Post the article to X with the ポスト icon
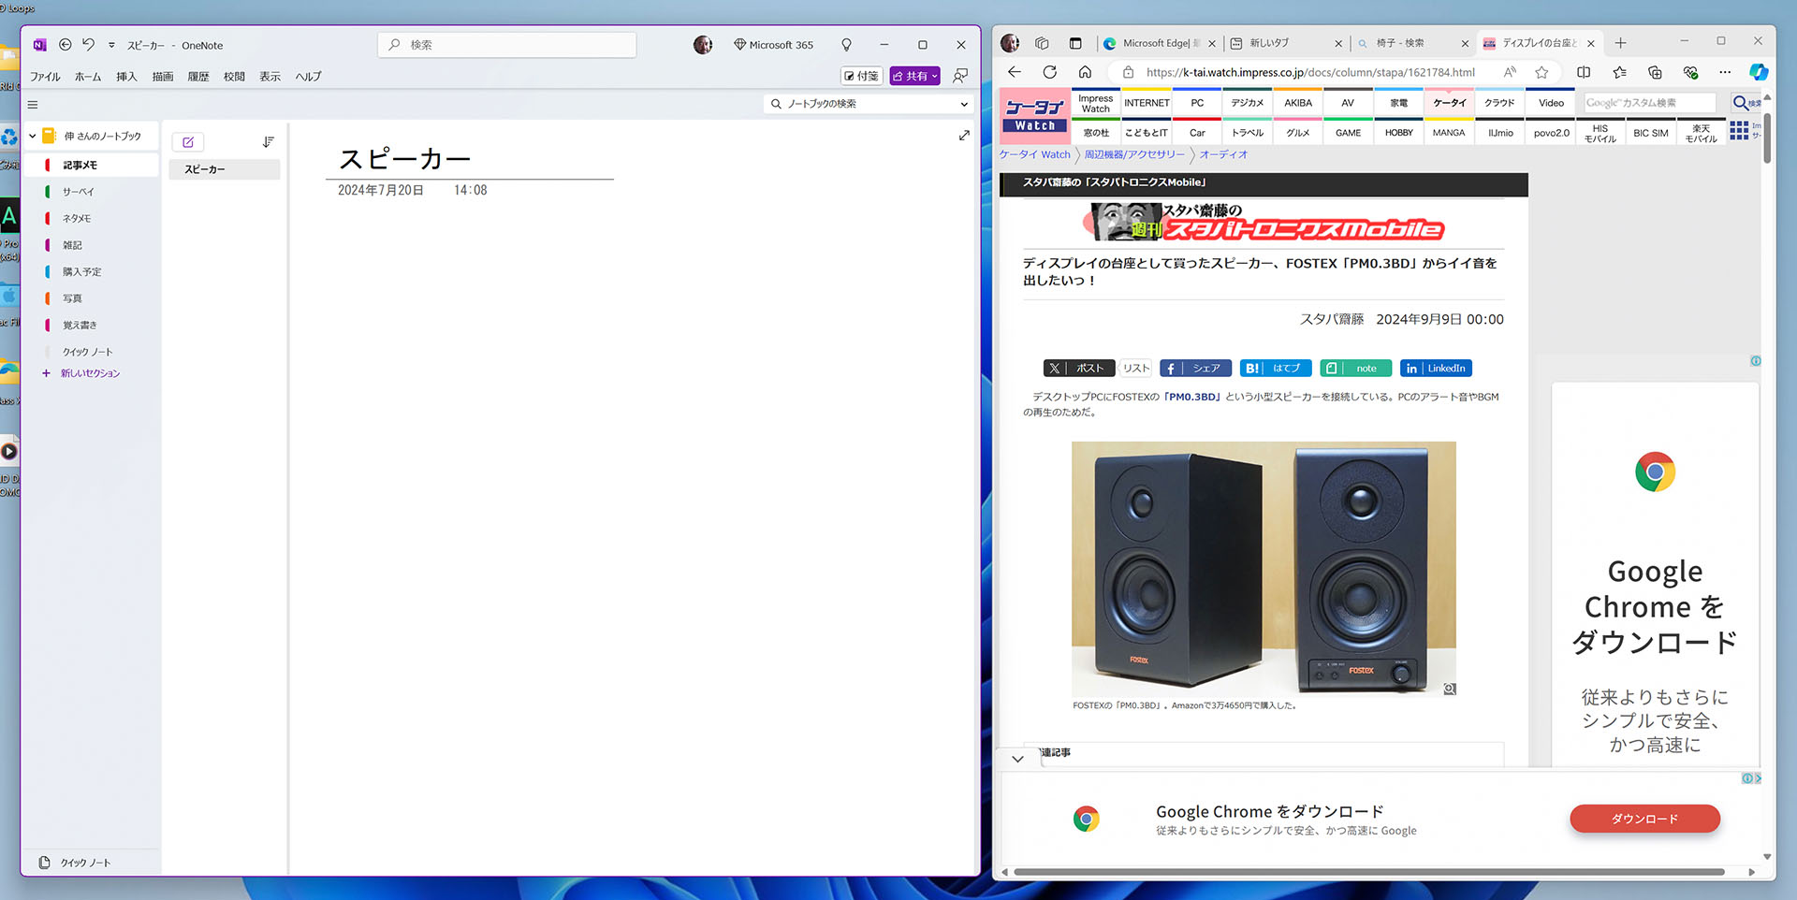The image size is (1797, 900). 1077,368
